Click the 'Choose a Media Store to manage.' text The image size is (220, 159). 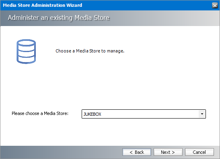click(90, 51)
